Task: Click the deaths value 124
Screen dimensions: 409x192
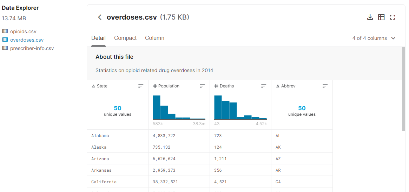Action: pyautogui.click(x=218, y=147)
